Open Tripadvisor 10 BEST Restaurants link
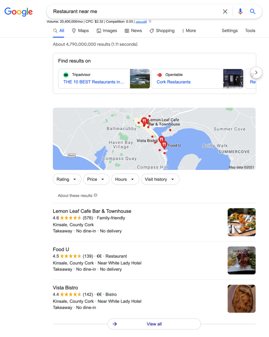 tap(94, 82)
